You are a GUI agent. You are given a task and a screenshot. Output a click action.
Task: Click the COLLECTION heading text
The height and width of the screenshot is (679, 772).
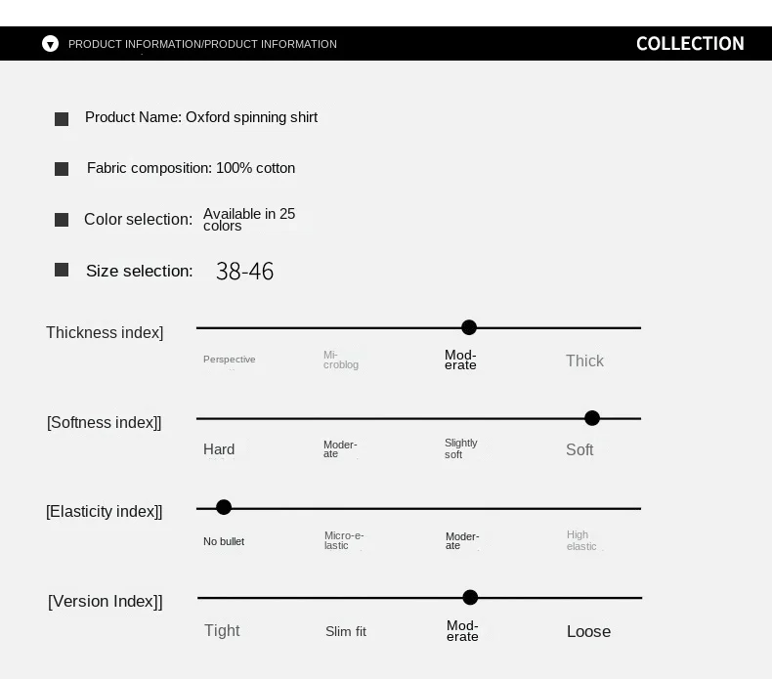pyautogui.click(x=690, y=44)
